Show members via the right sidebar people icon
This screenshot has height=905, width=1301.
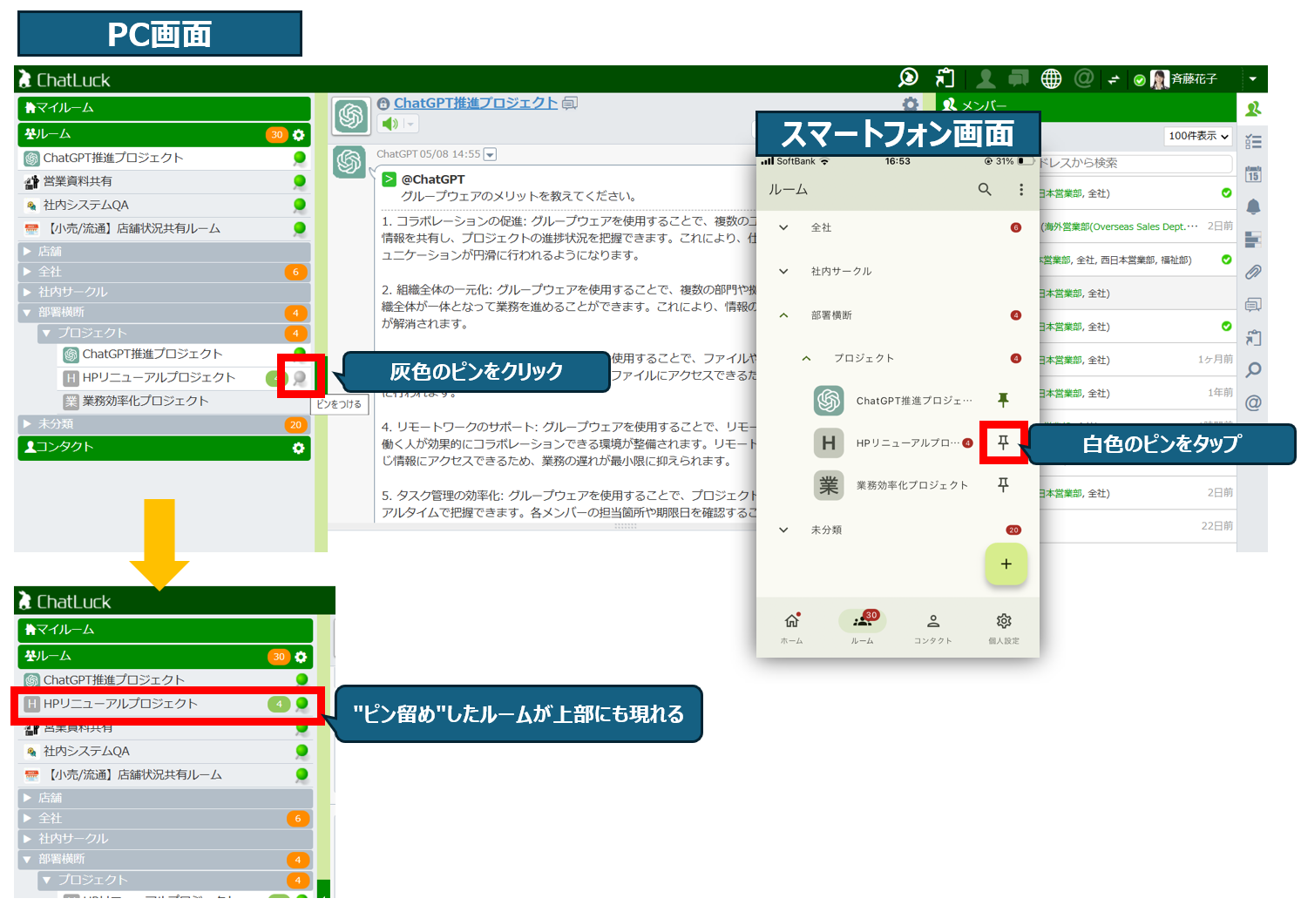tap(1253, 109)
